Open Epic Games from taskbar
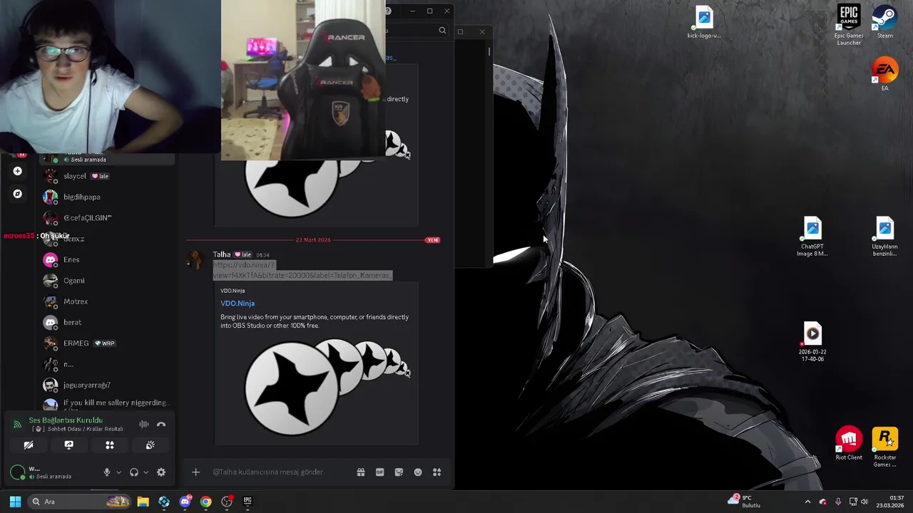 (248, 502)
